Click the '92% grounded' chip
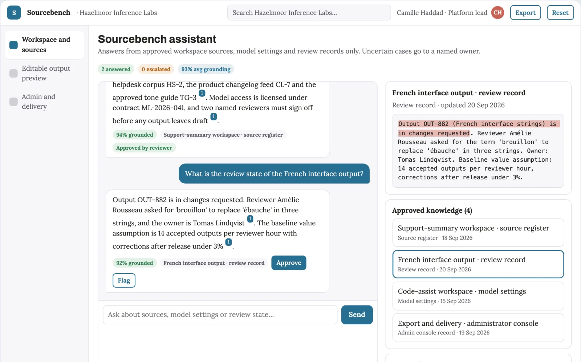Image resolution: width=581 pixels, height=362 pixels. pos(135,263)
